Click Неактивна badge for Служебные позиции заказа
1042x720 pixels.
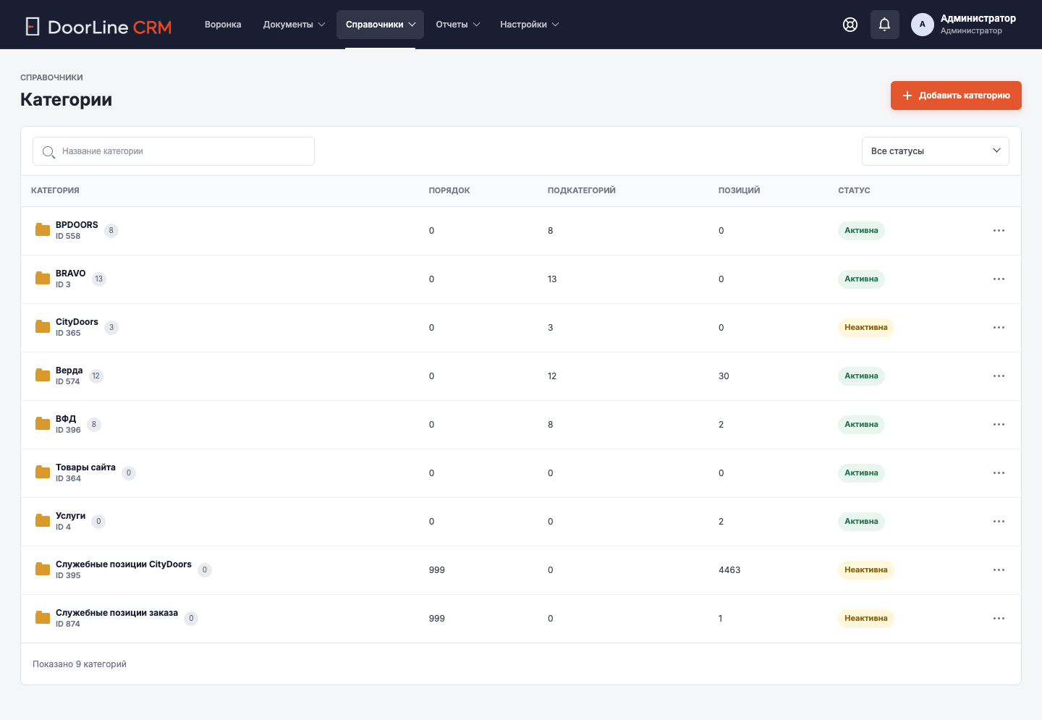[865, 619]
